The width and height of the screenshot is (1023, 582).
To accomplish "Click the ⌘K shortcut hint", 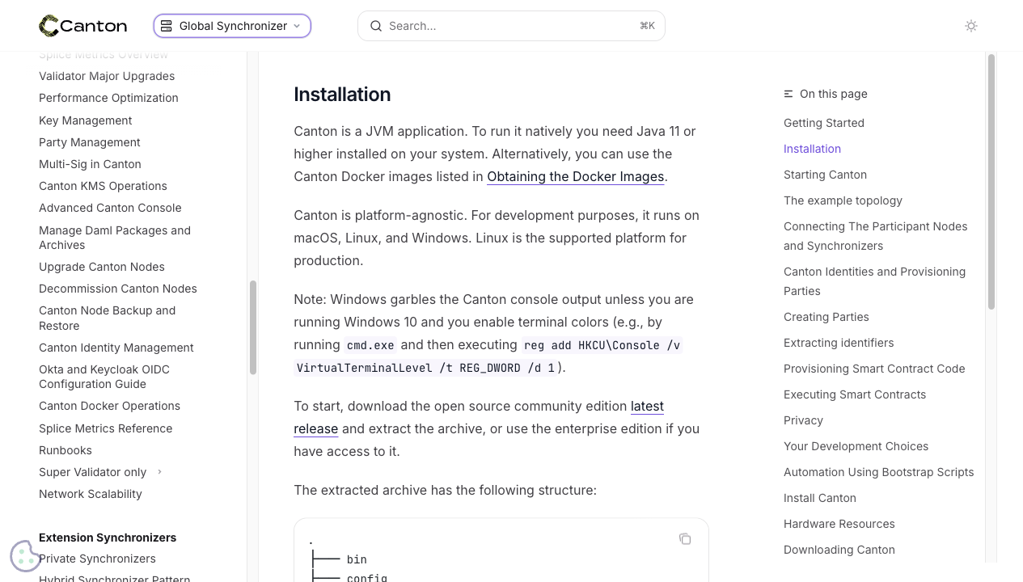I will 647,26.
